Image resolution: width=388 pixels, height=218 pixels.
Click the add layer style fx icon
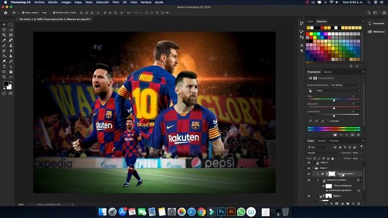pyautogui.click(x=332, y=203)
